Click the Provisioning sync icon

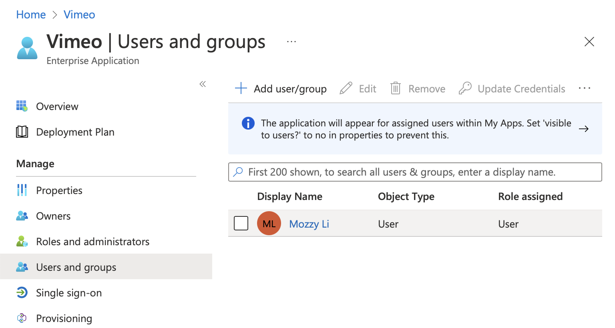22,318
